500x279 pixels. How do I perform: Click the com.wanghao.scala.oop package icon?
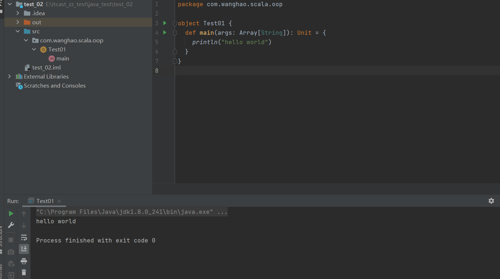(35, 41)
